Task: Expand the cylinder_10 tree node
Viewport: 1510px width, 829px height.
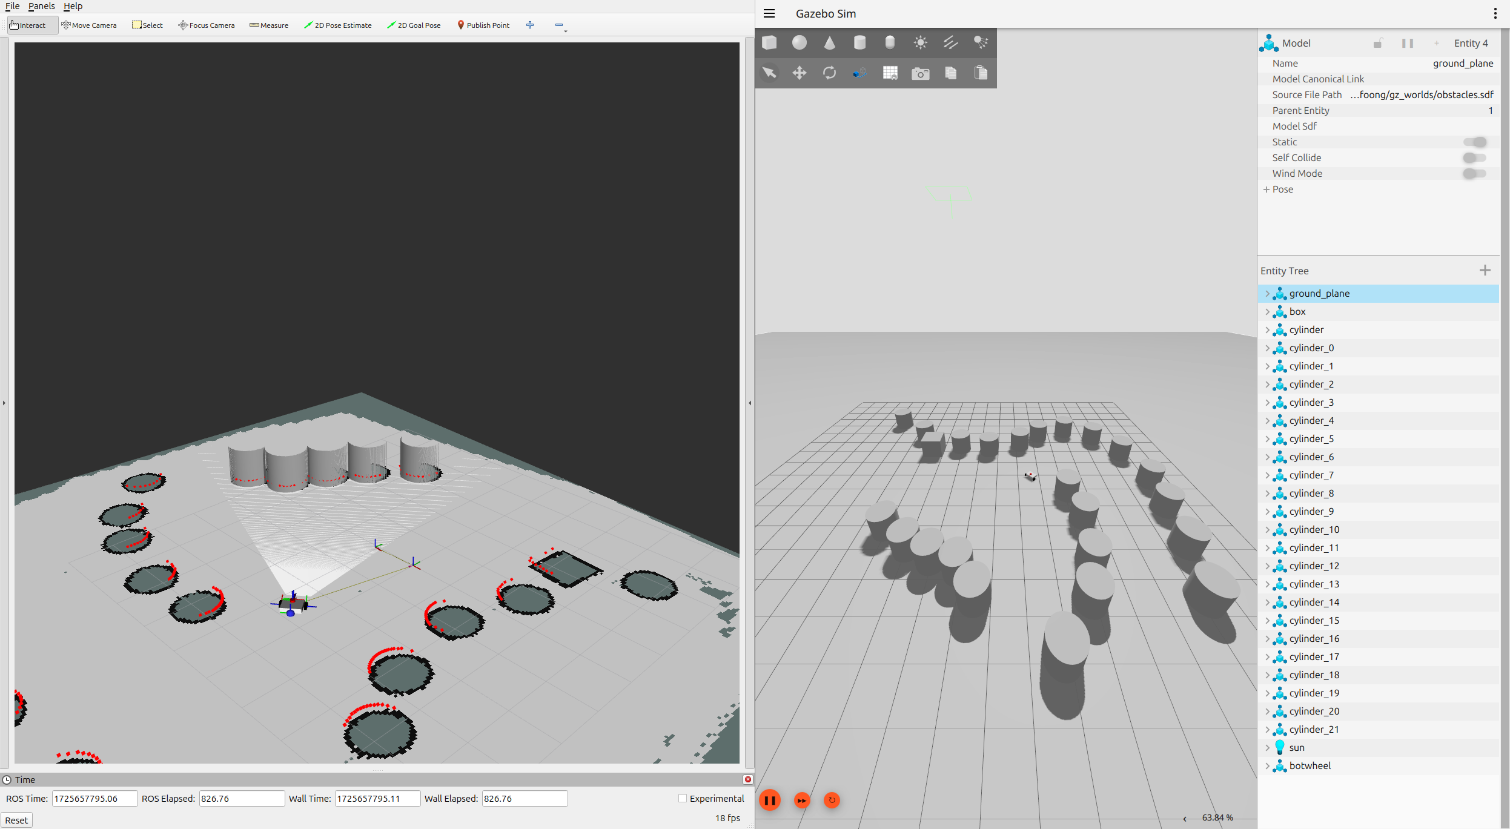Action: pos(1267,529)
